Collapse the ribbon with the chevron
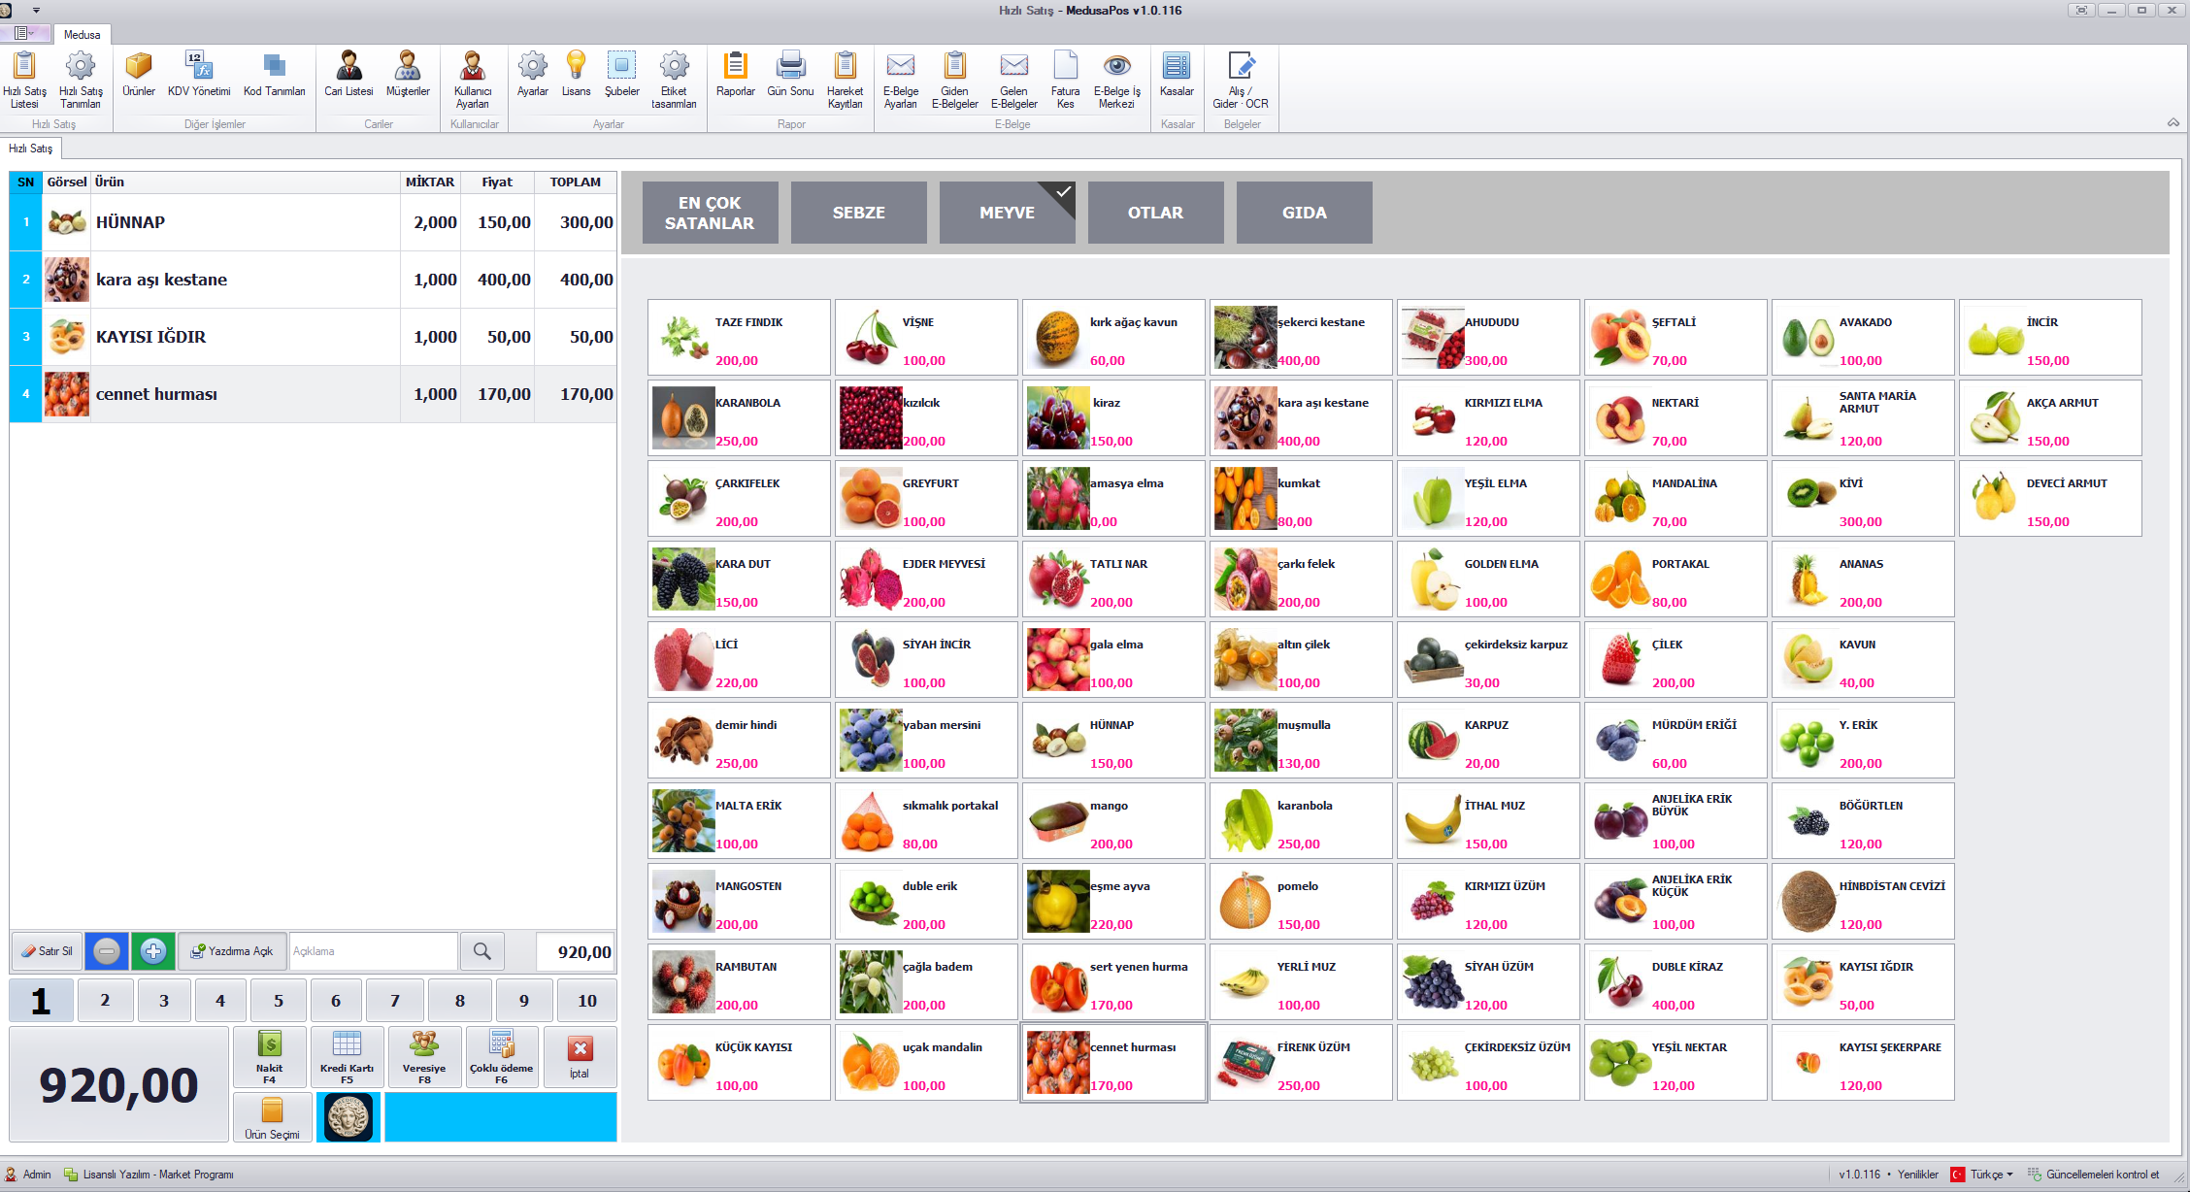 [x=2173, y=123]
